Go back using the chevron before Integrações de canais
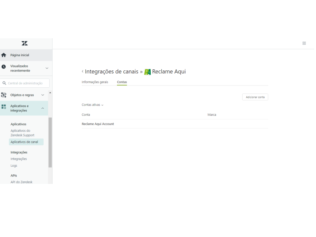 [82, 72]
